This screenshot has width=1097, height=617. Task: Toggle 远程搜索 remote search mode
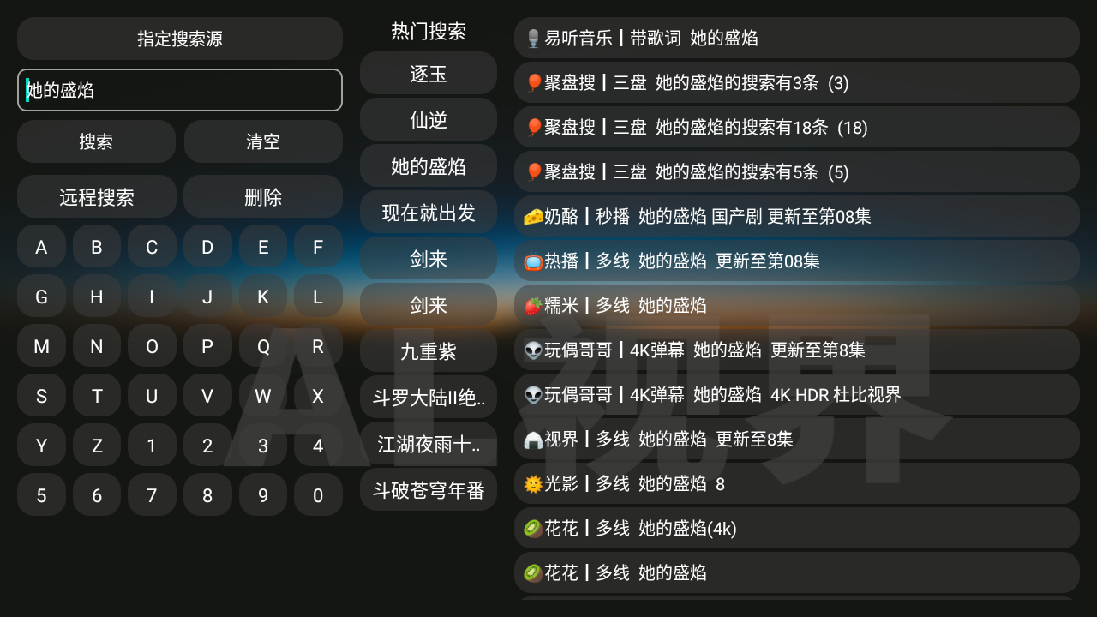pyautogui.click(x=97, y=196)
